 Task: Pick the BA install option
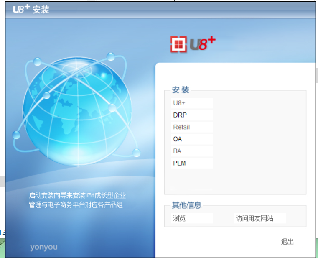tap(192, 151)
